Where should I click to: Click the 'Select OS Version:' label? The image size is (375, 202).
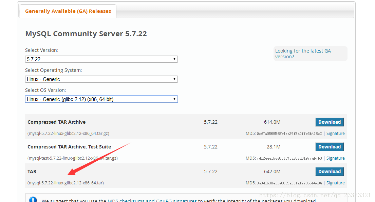coord(45,90)
